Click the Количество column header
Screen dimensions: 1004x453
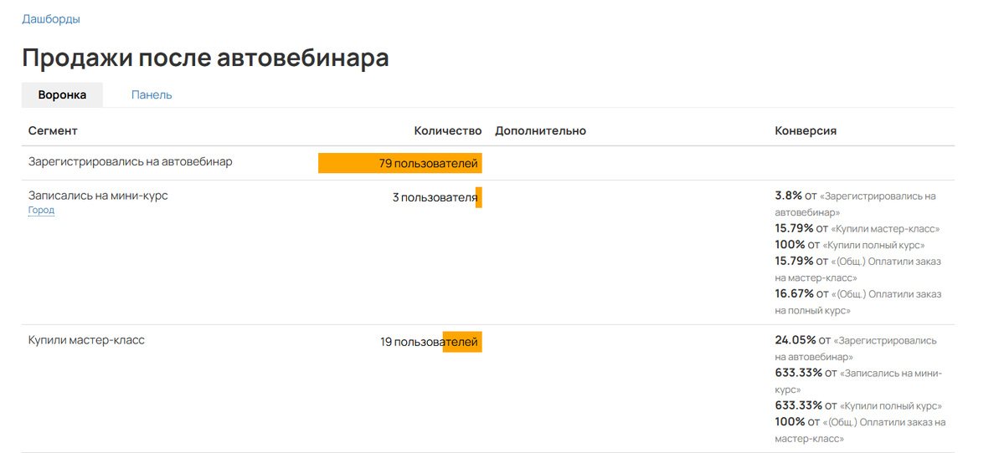(x=447, y=131)
